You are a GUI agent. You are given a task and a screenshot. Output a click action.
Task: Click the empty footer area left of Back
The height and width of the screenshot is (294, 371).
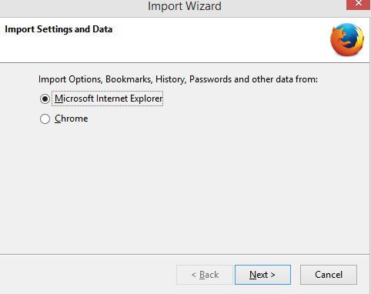click(87, 275)
